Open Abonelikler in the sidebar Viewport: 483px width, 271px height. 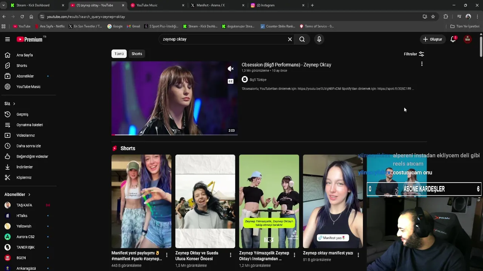tap(25, 76)
